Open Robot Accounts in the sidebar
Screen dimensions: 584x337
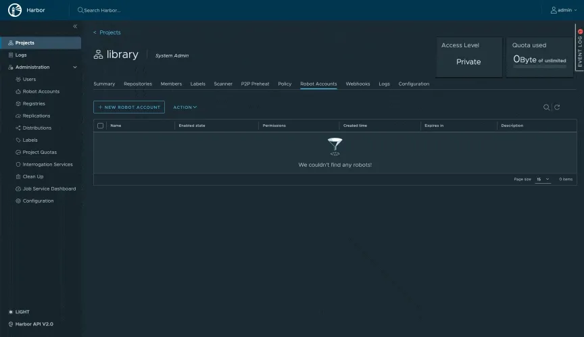pyautogui.click(x=41, y=91)
